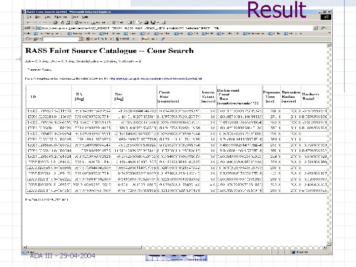Image resolution: width=356 pixels, height=267 pixels.
Task: Open the Edit menu
Action: pos(38,17)
